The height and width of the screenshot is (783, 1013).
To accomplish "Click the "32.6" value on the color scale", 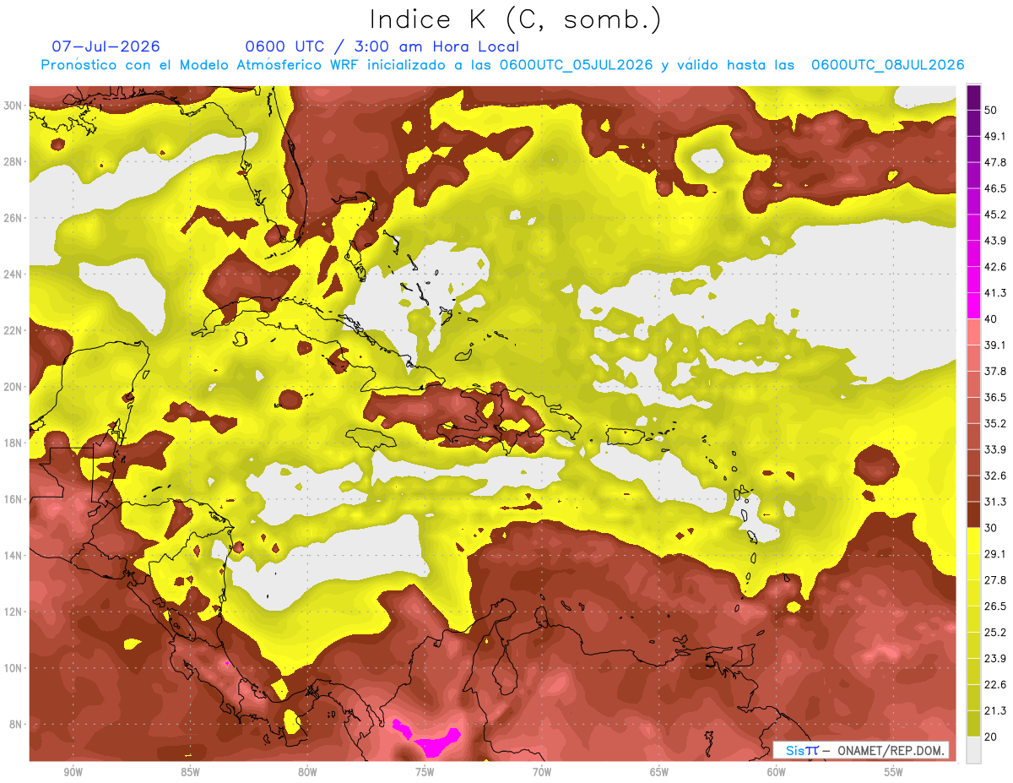I will tap(995, 476).
